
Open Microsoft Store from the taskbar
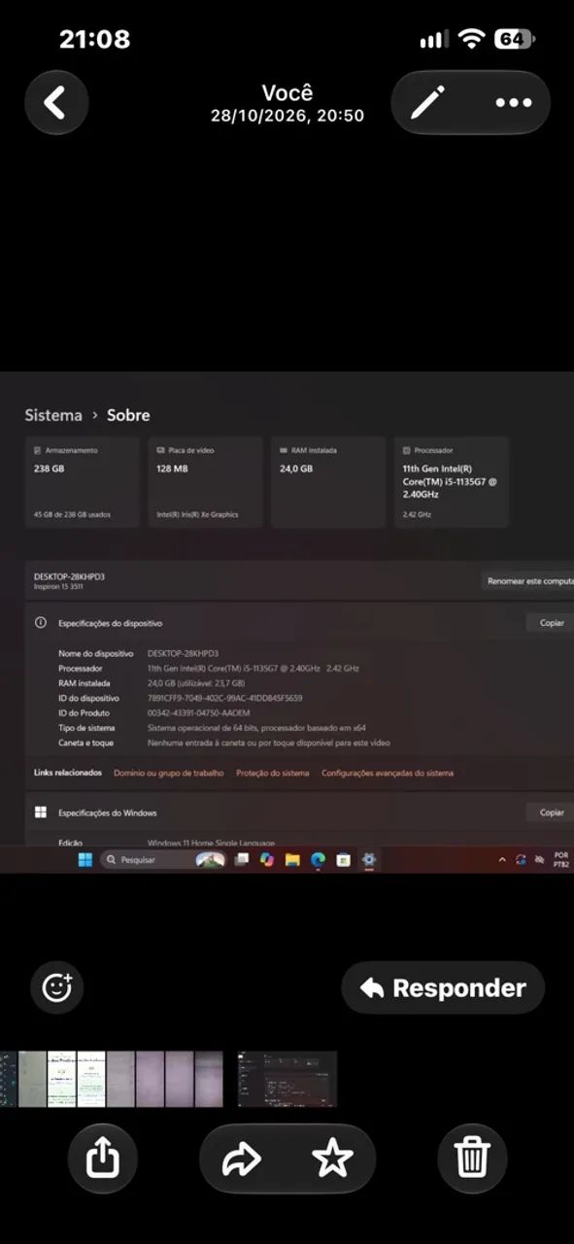[343, 860]
